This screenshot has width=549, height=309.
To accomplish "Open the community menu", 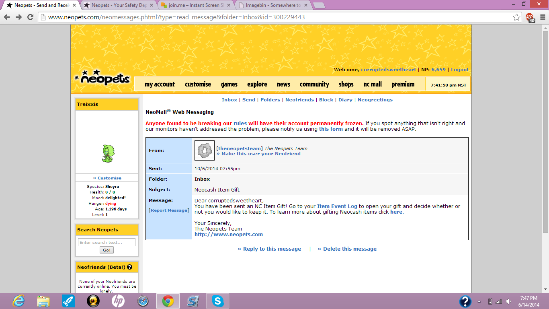I will pyautogui.click(x=314, y=84).
